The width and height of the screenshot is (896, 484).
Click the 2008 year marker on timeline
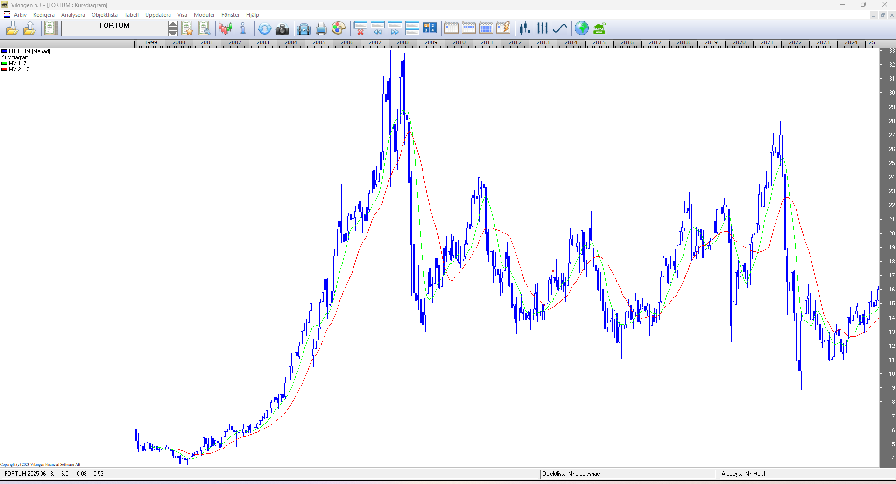(x=403, y=42)
